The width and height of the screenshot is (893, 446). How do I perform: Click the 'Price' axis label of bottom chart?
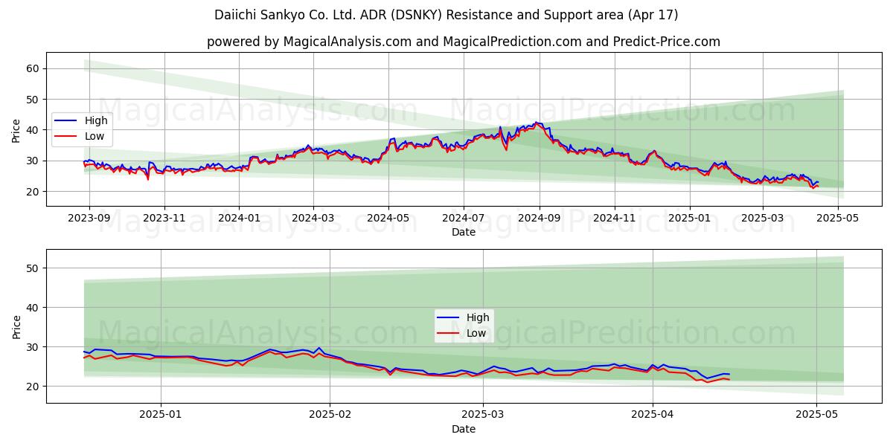click(x=16, y=326)
